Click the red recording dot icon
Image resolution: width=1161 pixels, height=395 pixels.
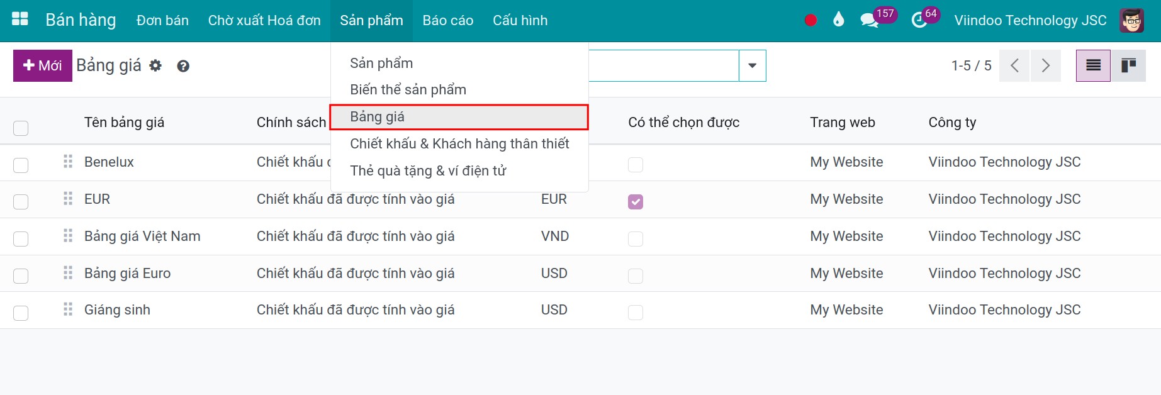pos(810,20)
